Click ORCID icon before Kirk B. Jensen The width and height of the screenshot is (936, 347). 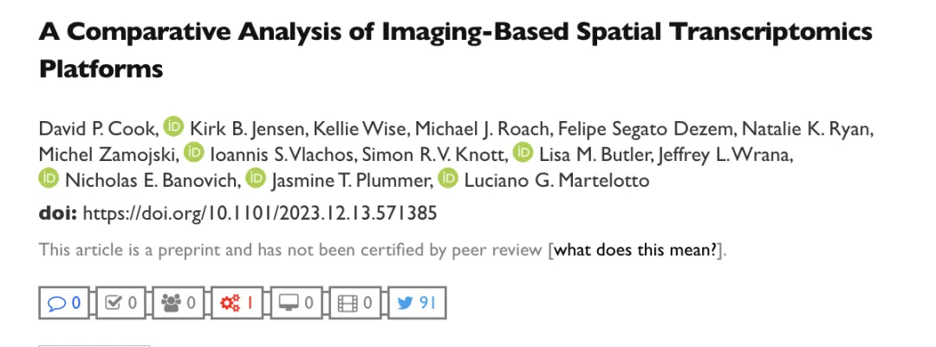pos(173,127)
